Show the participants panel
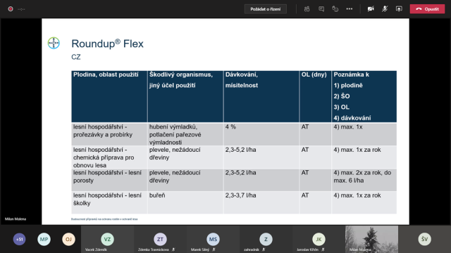The width and height of the screenshot is (451, 253). coord(307,9)
